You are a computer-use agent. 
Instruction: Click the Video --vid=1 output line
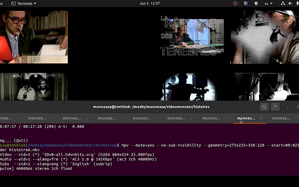pyautogui.click(x=77, y=155)
